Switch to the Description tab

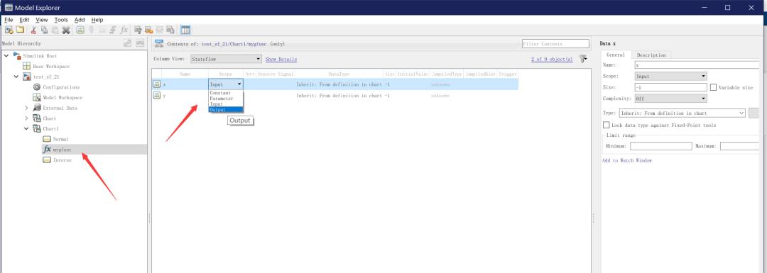651,55
